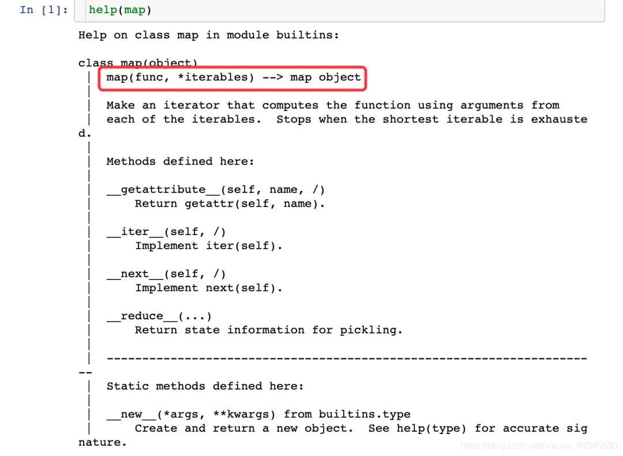Click 'Return state information for pickling.' line
Screen dimensions: 623x456
click(269, 330)
